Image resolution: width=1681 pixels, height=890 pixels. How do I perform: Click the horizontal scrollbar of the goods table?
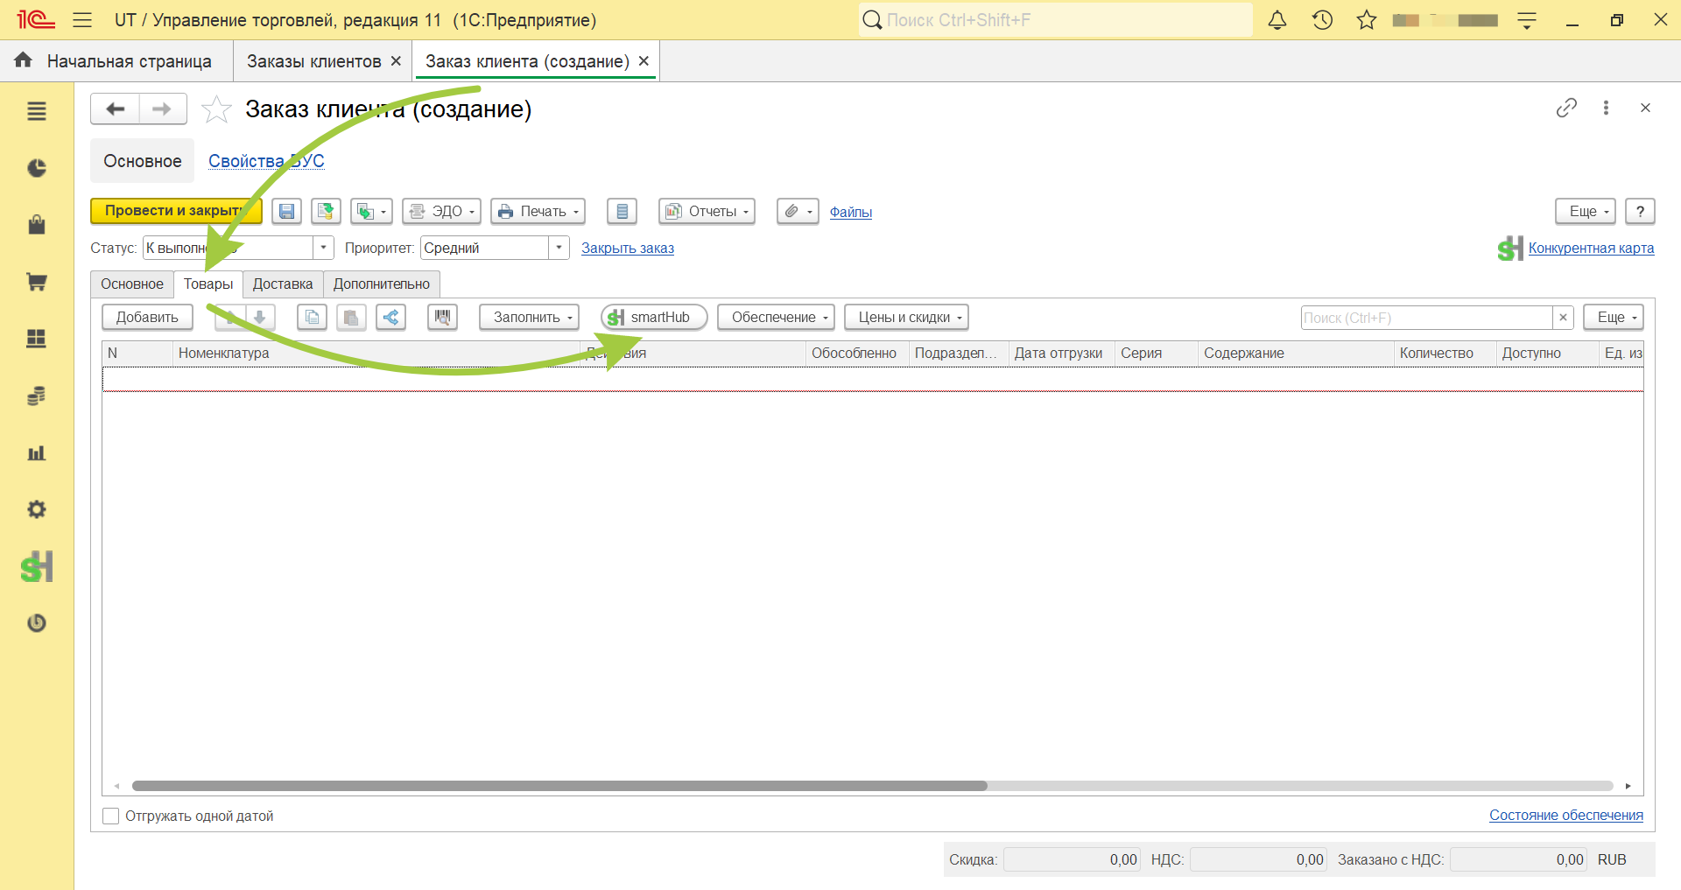click(x=559, y=786)
